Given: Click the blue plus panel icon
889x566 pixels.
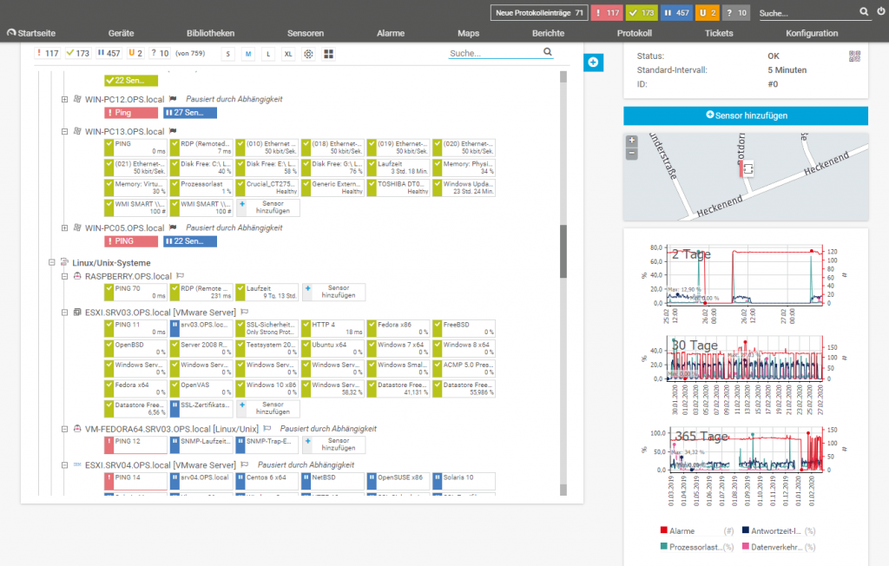Looking at the screenshot, I should click(x=593, y=62).
